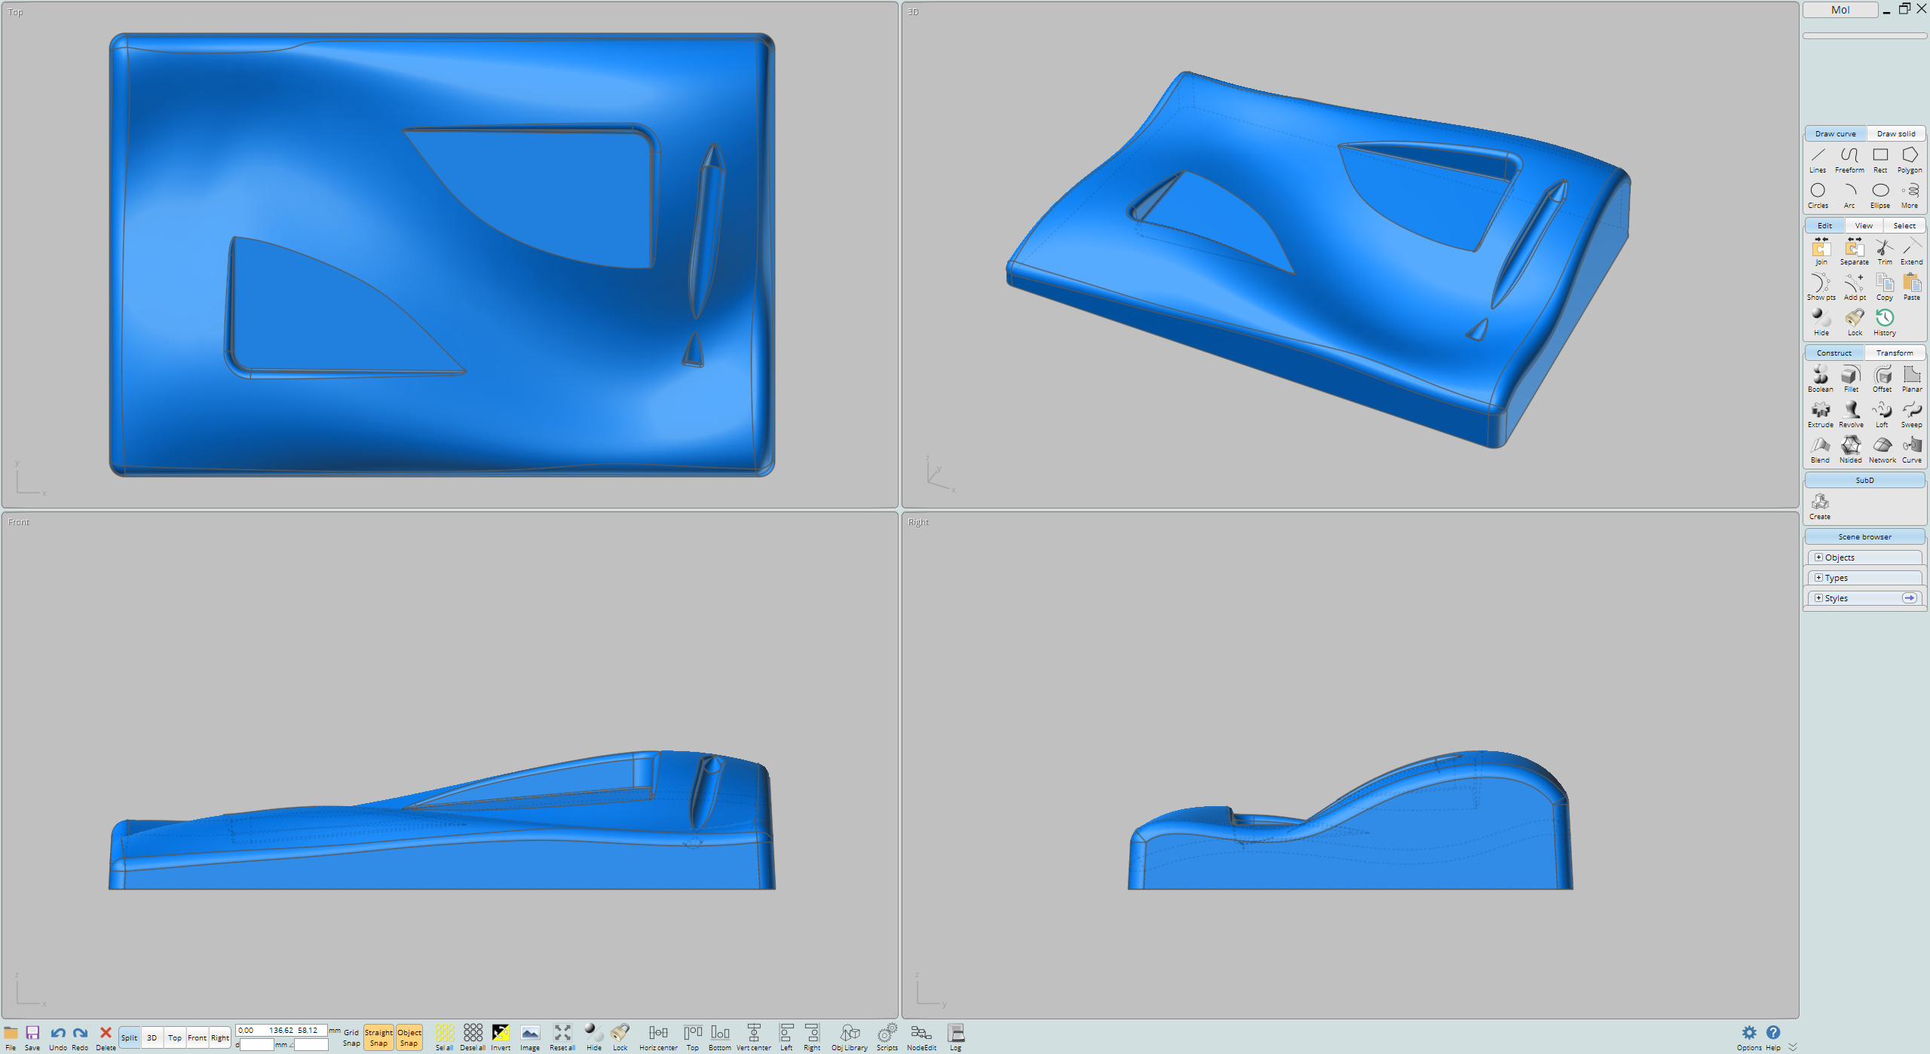Switch to Draw solid tab
This screenshot has height=1054, width=1930.
[x=1895, y=133]
